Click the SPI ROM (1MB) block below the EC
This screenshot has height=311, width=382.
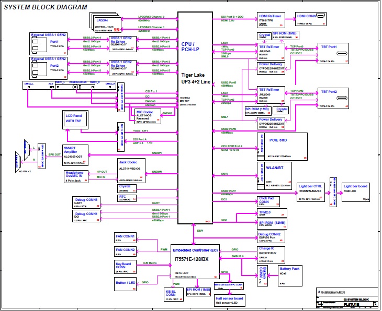click(198, 292)
